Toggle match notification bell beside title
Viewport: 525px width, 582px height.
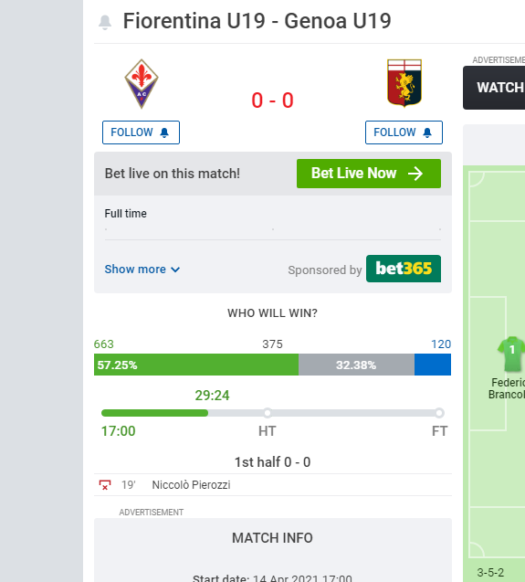point(105,22)
